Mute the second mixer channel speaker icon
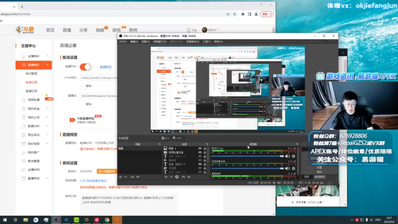Image resolution: width=398 pixels, height=224 pixels. [x=288, y=168]
